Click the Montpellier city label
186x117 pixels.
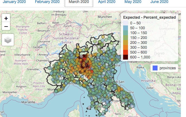(10, 92)
